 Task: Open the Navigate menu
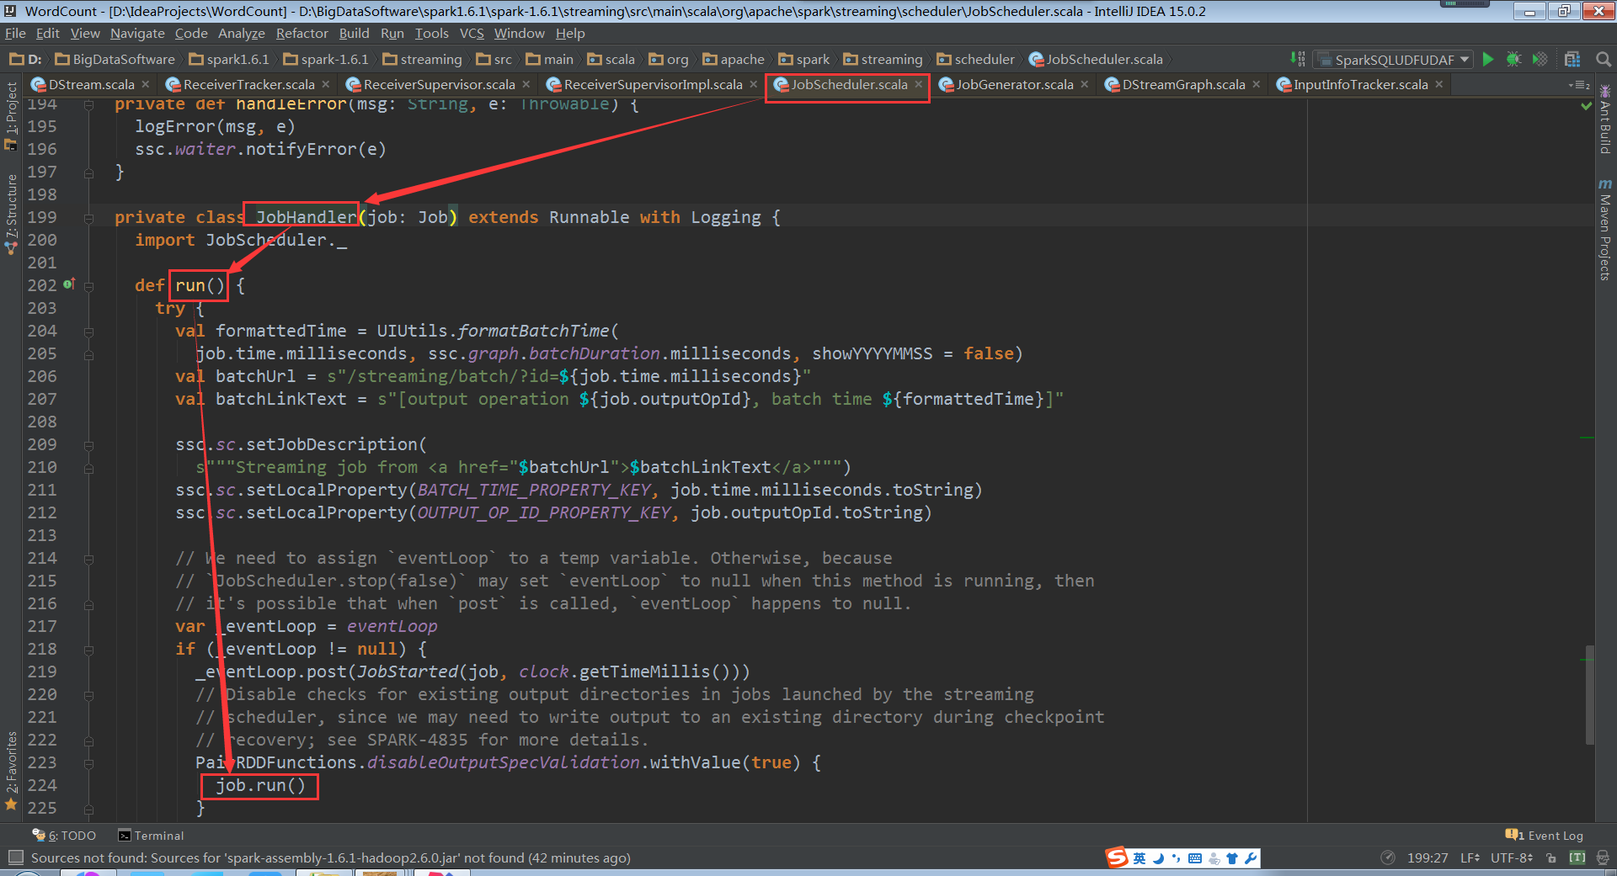point(137,34)
